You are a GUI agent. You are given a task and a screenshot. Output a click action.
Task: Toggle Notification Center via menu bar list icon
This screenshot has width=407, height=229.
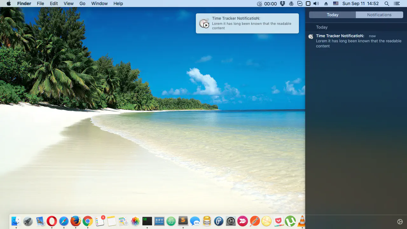[x=396, y=4]
